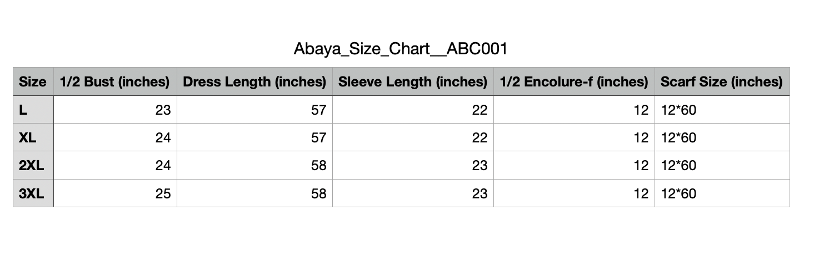Select the 1/2 Encolure-f (inches) header
The width and height of the screenshot is (819, 256).
(574, 82)
